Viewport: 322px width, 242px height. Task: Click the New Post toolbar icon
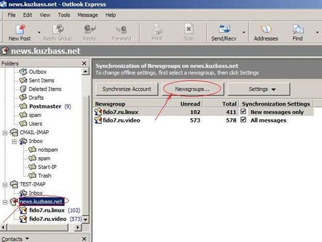[20, 29]
